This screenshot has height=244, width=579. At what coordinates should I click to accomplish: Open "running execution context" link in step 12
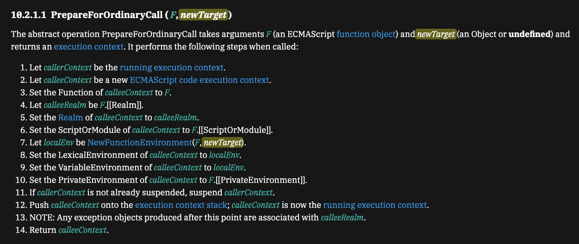tap(375, 205)
